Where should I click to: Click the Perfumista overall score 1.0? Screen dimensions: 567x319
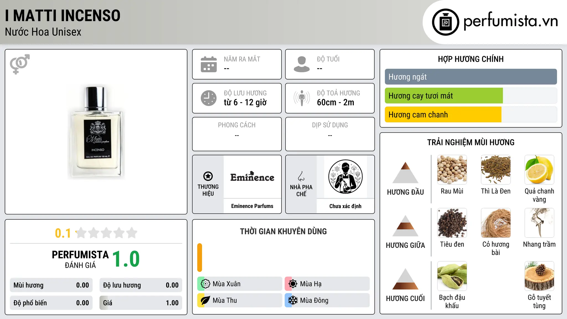126,259
